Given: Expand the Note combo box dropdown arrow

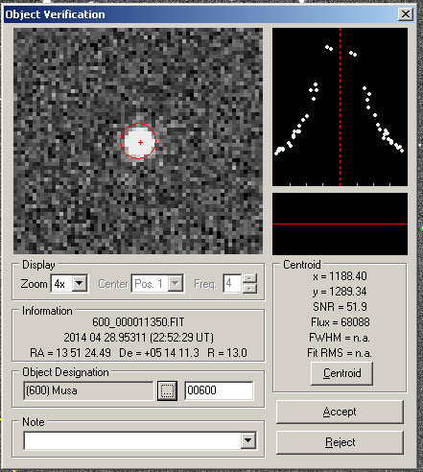Looking at the screenshot, I should (x=247, y=440).
